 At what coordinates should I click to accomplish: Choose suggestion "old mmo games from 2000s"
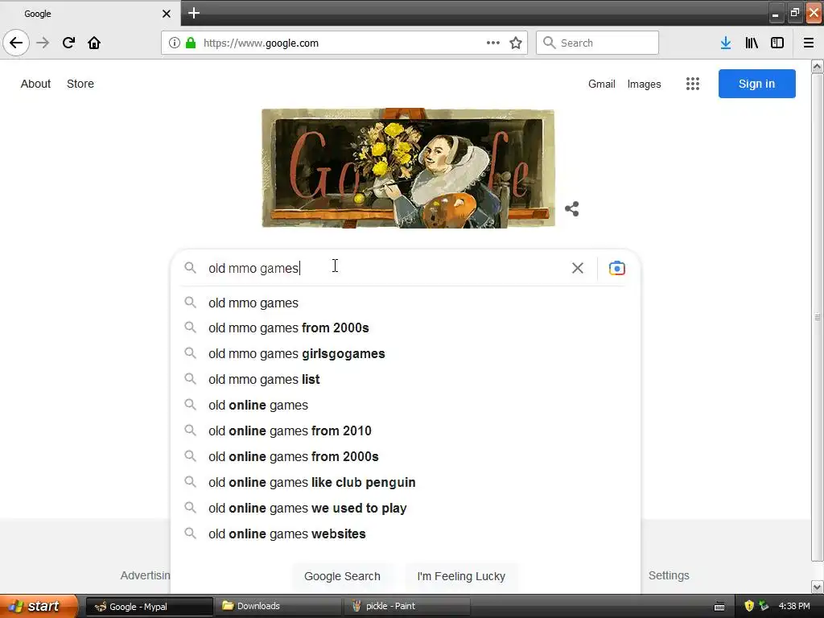[406, 328]
